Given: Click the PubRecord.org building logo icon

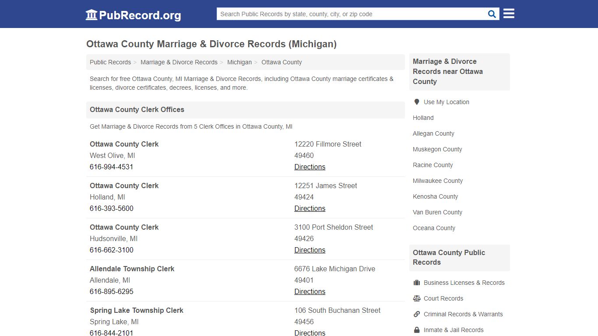Looking at the screenshot, I should pos(91,15).
